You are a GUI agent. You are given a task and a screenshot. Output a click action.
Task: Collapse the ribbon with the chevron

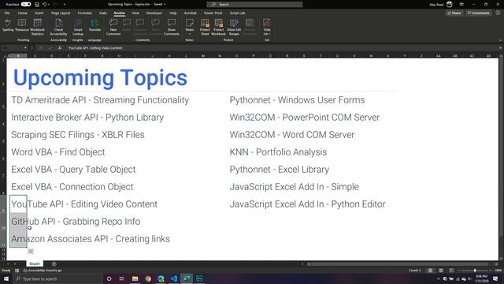coord(500,40)
